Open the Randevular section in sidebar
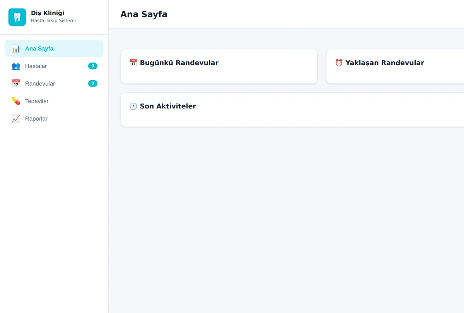The image size is (464, 313). (54, 83)
